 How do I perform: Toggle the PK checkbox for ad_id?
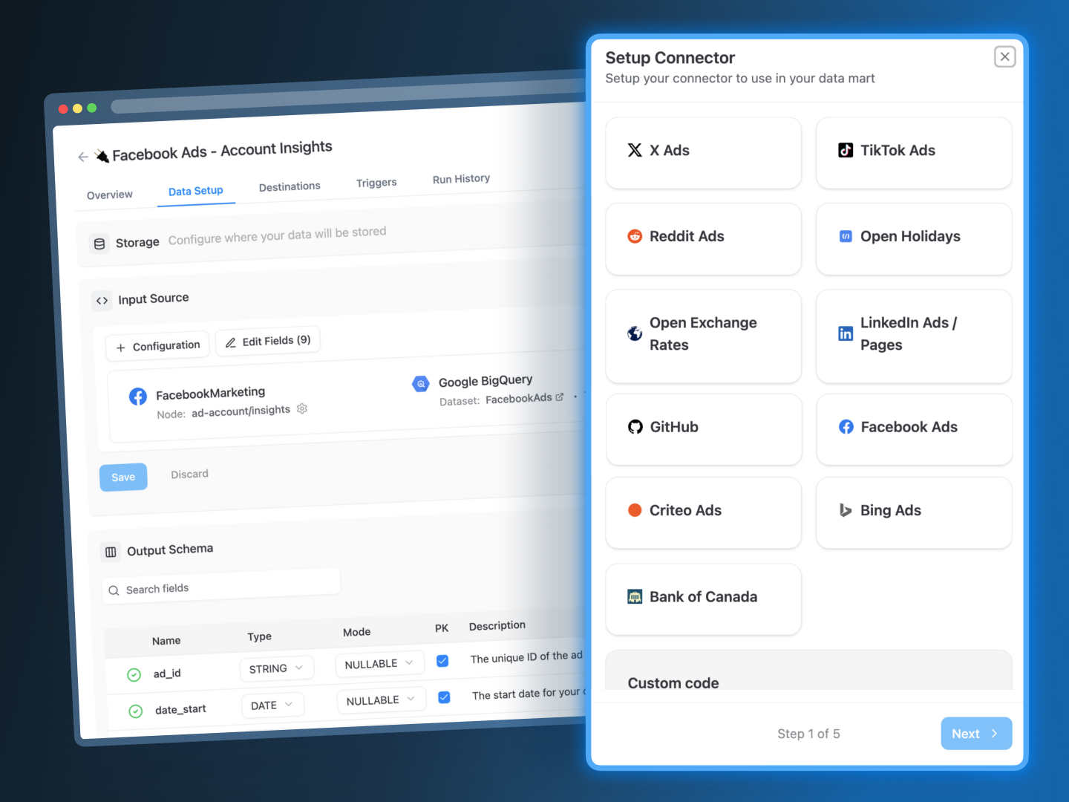click(442, 661)
